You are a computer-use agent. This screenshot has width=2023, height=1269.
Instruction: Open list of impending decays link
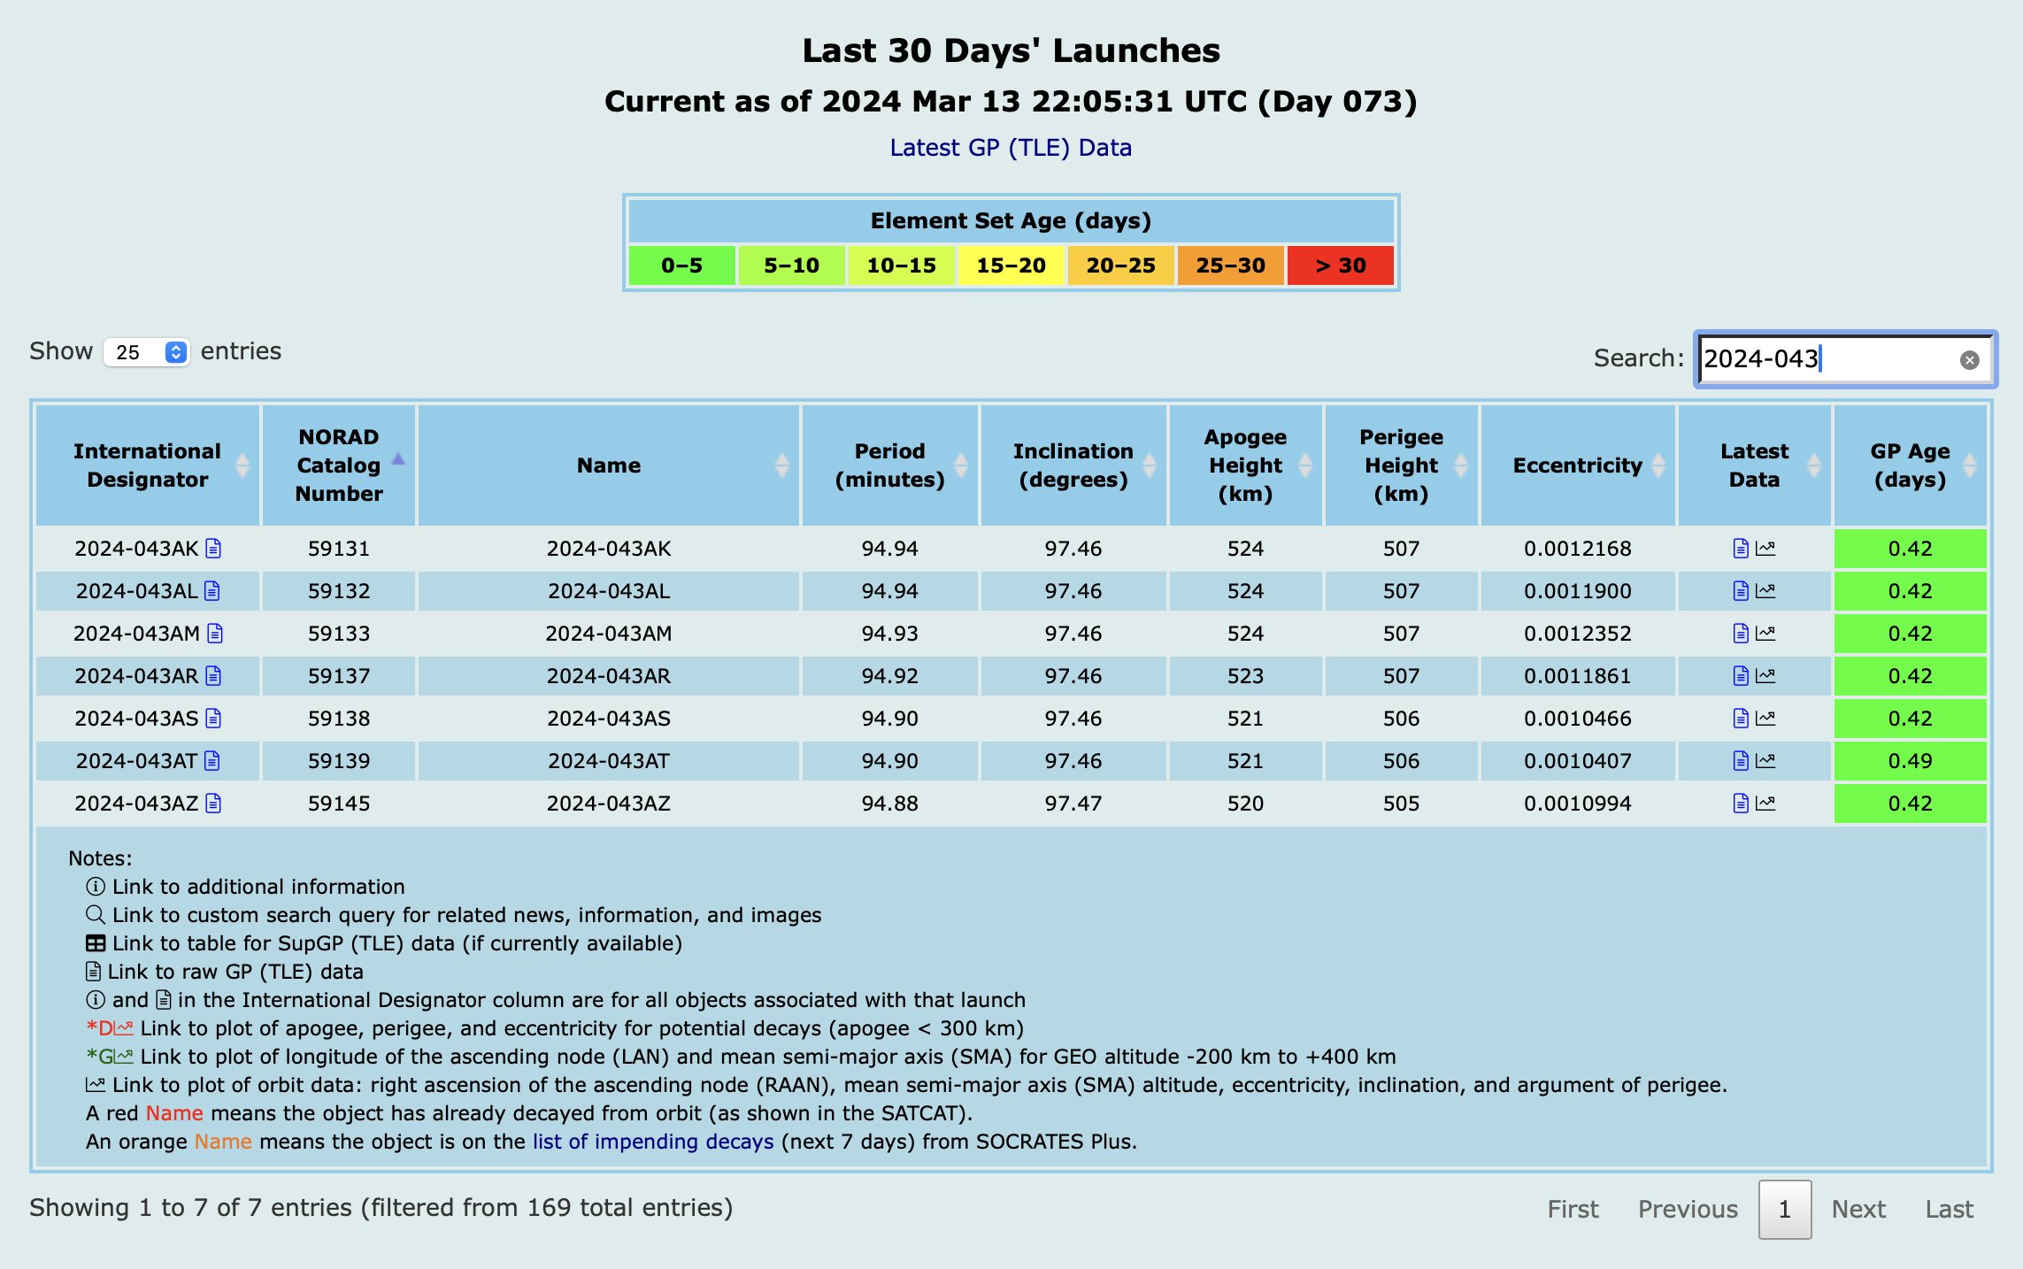(653, 1142)
